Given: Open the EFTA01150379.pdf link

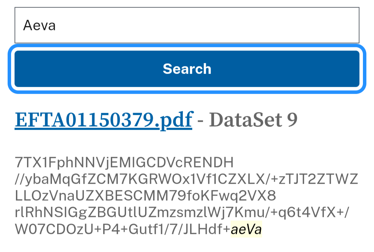Looking at the screenshot, I should 103,119.
